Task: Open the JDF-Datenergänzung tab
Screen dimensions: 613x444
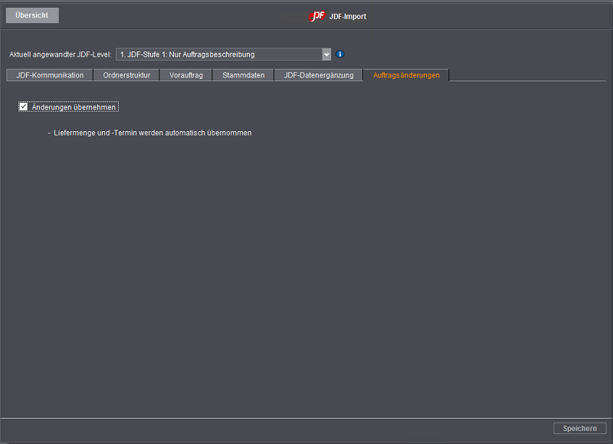Action: (319, 75)
